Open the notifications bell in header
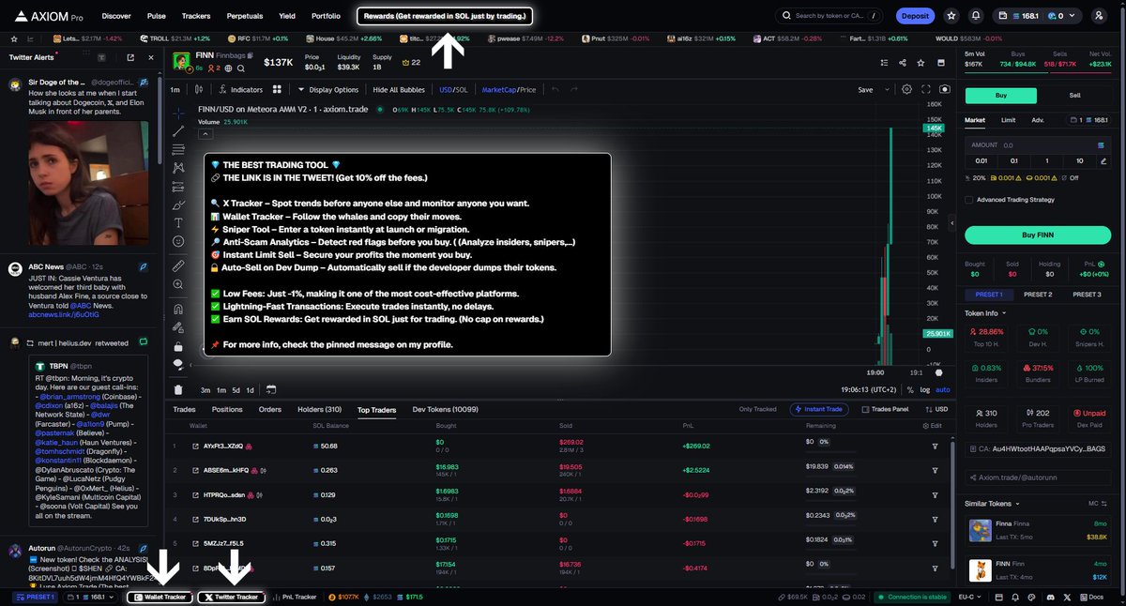The image size is (1126, 606). (976, 16)
